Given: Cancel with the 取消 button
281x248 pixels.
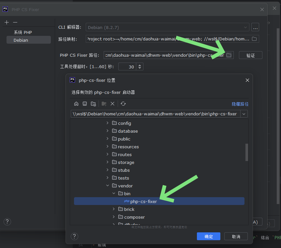Looking at the screenshot, I should (236, 236).
